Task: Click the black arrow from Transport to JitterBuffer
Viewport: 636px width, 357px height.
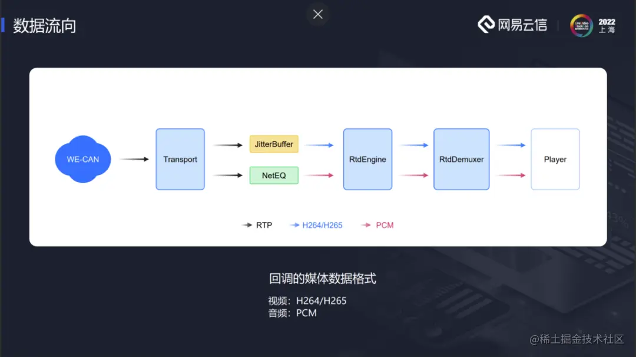Action: click(228, 145)
